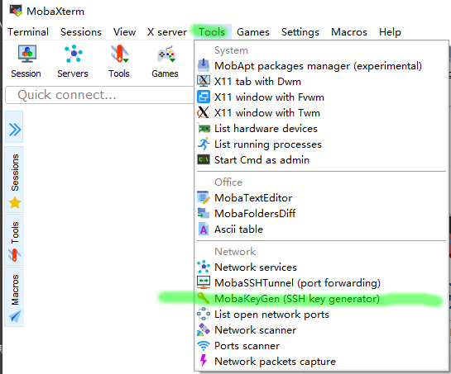Launch MobaFoldersDiff from menu
This screenshot has height=374, width=451.
point(255,214)
